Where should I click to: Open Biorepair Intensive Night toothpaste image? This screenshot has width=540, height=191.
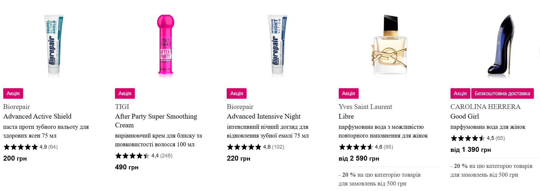(277, 46)
